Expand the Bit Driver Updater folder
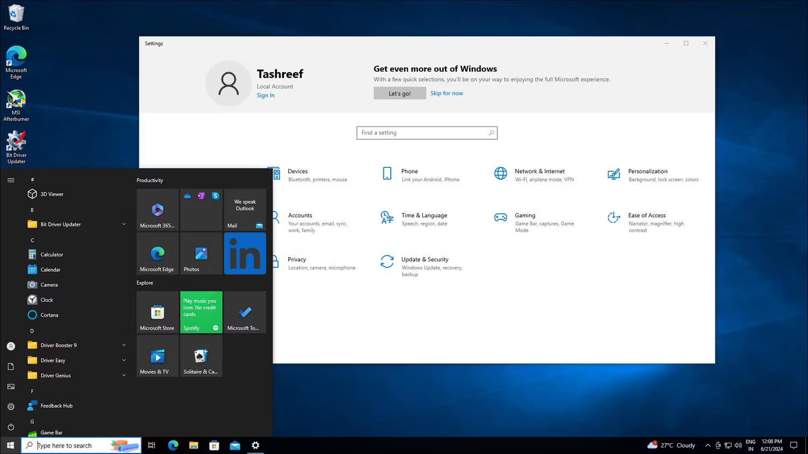Screen dimensions: 808x454 (123, 224)
